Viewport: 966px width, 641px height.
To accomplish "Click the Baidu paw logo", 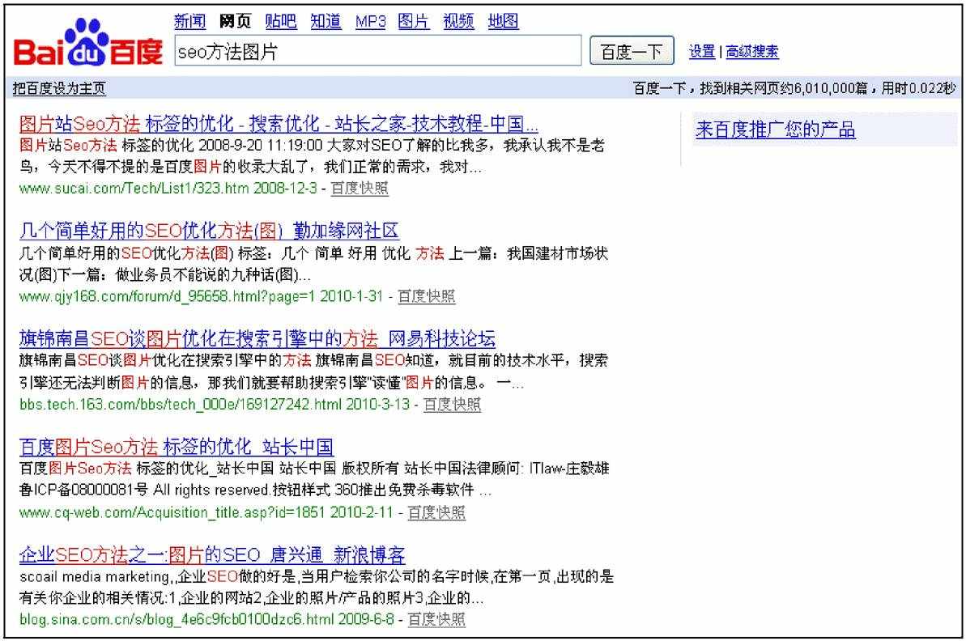I will click(x=88, y=43).
